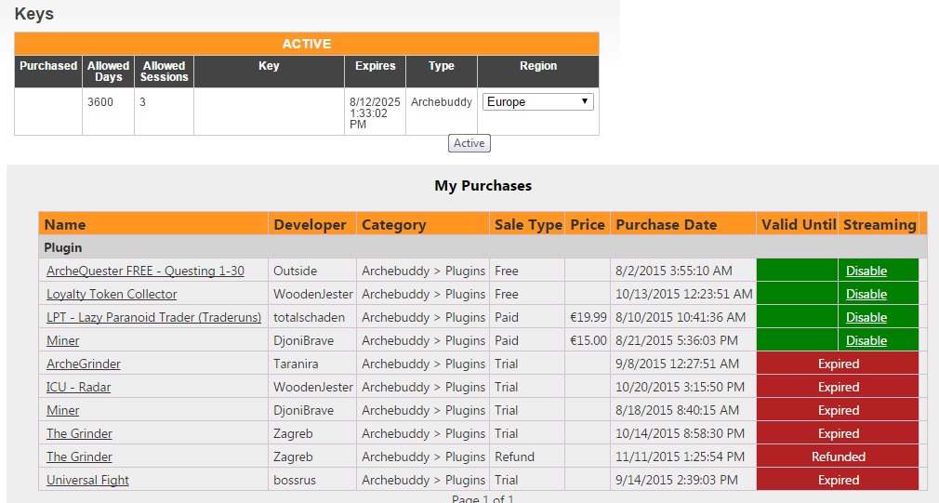Image resolution: width=939 pixels, height=503 pixels.
Task: Disable streaming for Loyalty Token Collector
Action: (866, 294)
